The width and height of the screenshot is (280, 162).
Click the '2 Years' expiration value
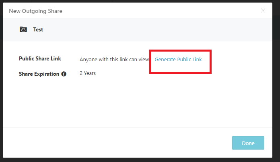(x=88, y=73)
